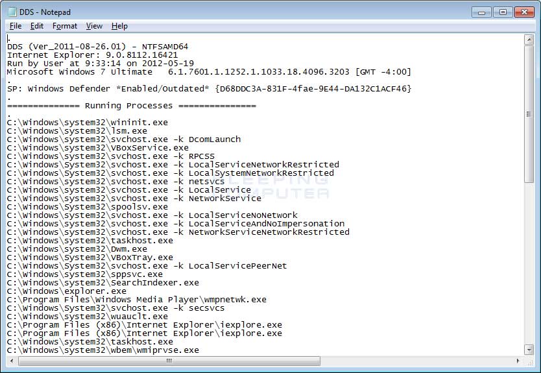Click the Notepad document icon in title bar
The width and height of the screenshot is (541, 373).
[x=12, y=12]
